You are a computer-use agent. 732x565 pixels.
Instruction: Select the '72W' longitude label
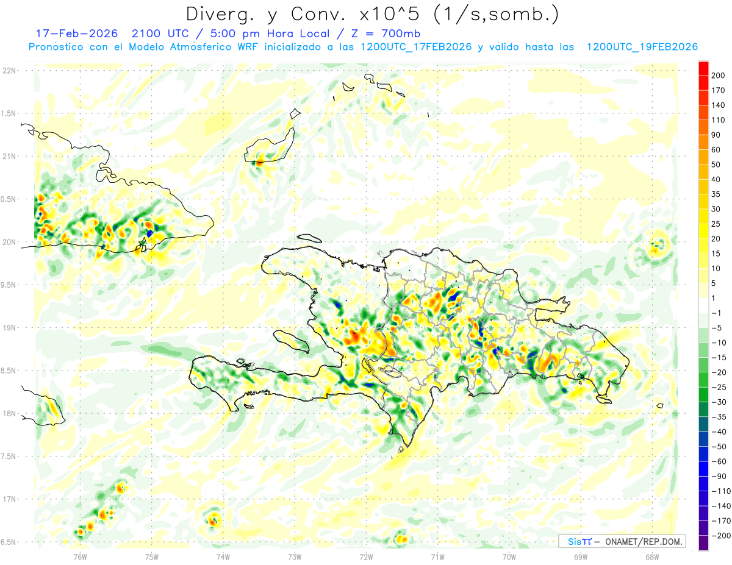click(366, 556)
